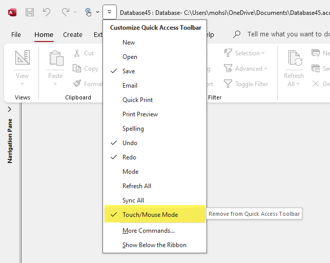Uncheck Touch/Mouse Mode in the menu
The height and width of the screenshot is (263, 330).
(x=150, y=215)
